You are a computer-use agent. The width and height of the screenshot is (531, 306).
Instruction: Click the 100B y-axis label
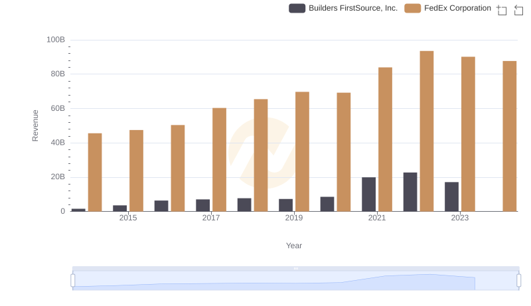(x=56, y=40)
